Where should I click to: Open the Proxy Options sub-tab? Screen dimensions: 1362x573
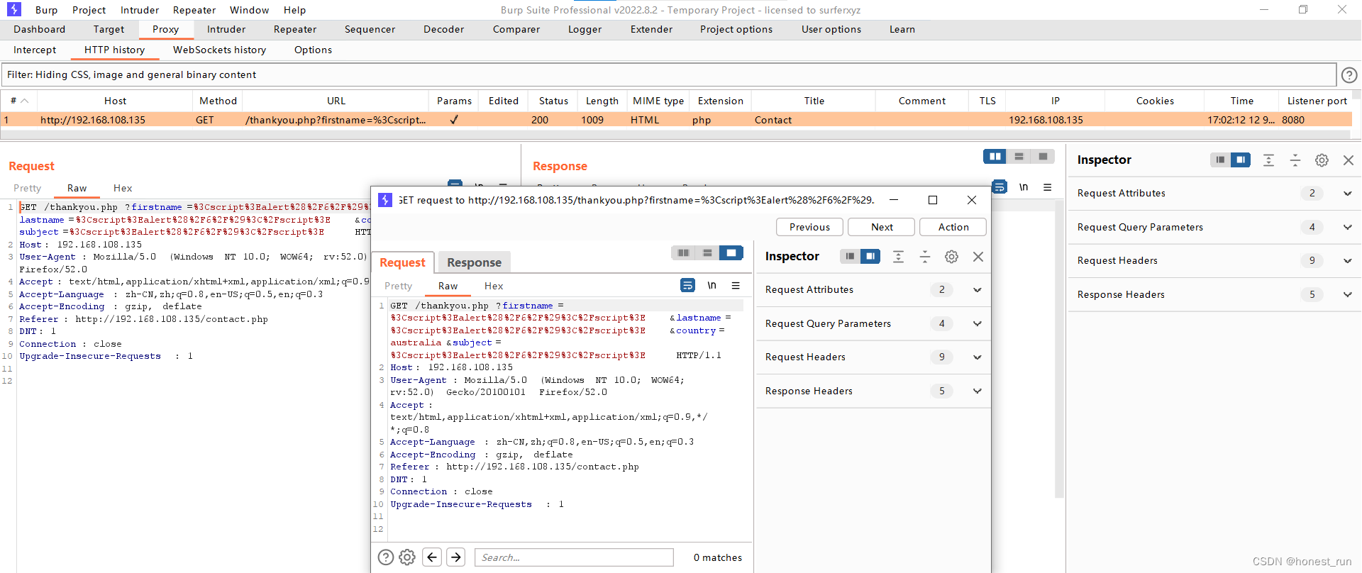point(313,50)
